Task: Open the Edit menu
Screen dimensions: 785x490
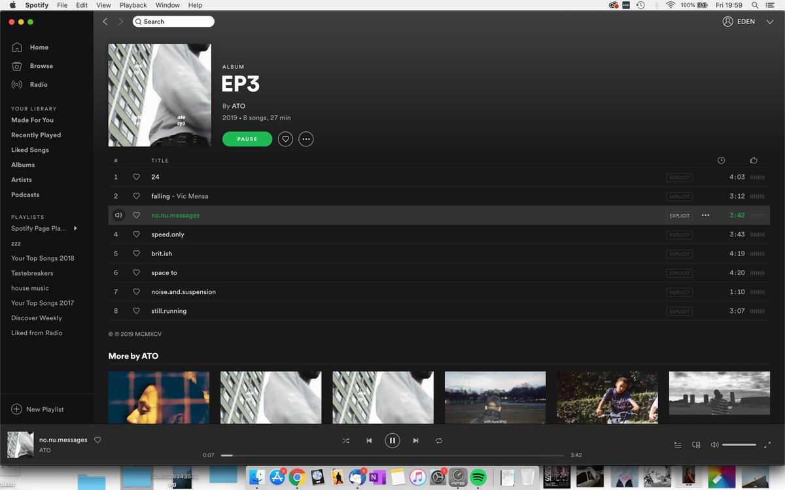Action: 82,5
